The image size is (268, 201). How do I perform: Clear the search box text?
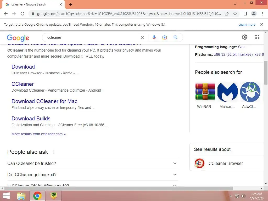click(x=142, y=37)
